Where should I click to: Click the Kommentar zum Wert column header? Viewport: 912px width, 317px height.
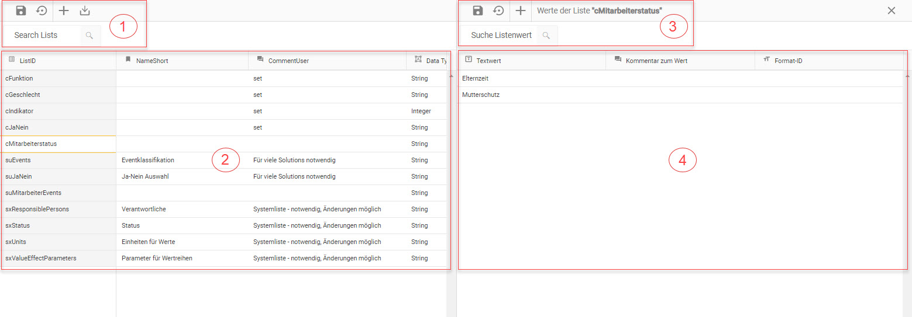[x=656, y=60]
